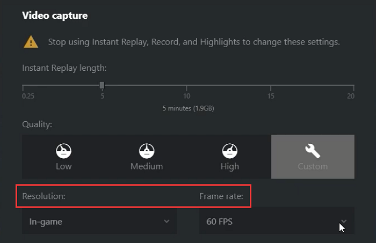Image resolution: width=376 pixels, height=243 pixels.
Task: Select the Medium quality gauge icon
Action: click(147, 151)
